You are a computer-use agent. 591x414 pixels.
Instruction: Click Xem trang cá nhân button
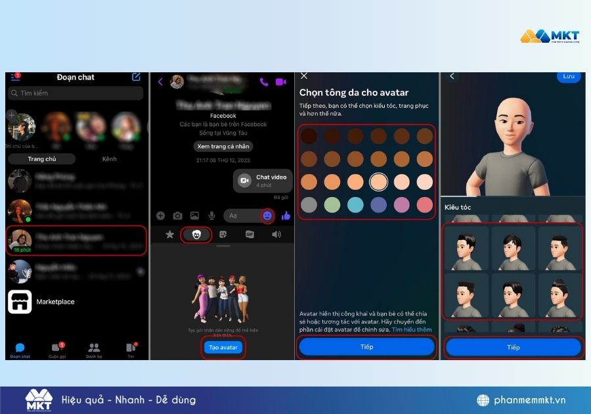coord(223,147)
